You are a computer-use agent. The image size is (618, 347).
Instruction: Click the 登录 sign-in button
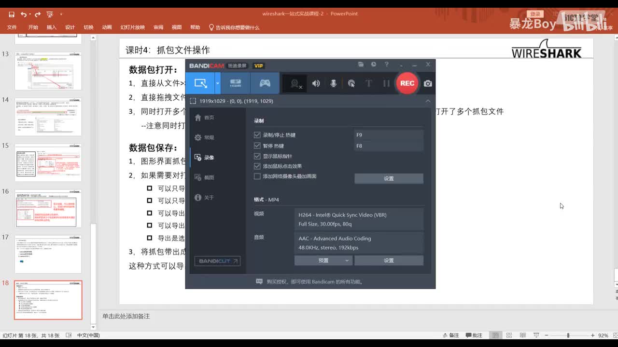[x=535, y=14]
